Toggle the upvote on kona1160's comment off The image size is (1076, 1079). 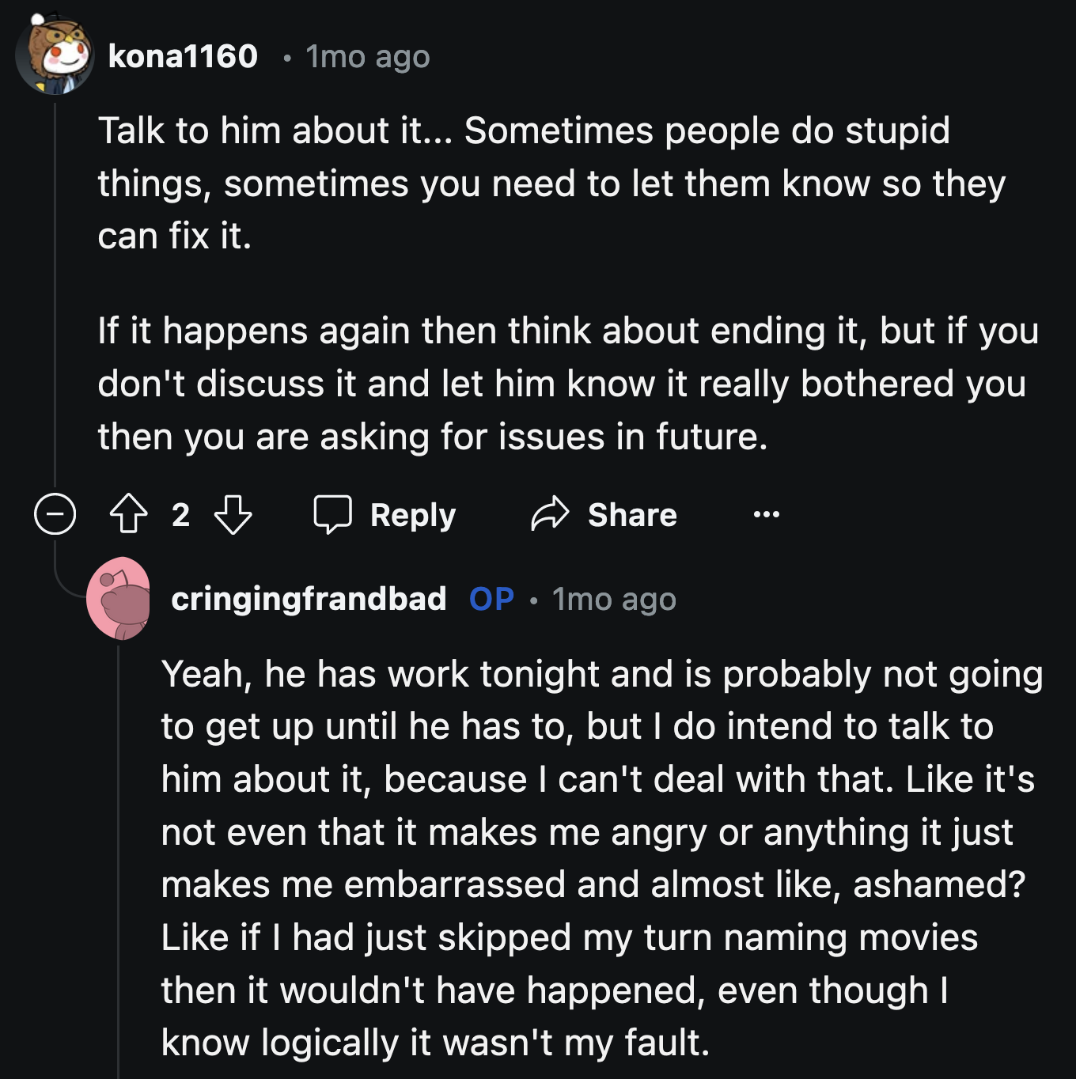pos(129,515)
